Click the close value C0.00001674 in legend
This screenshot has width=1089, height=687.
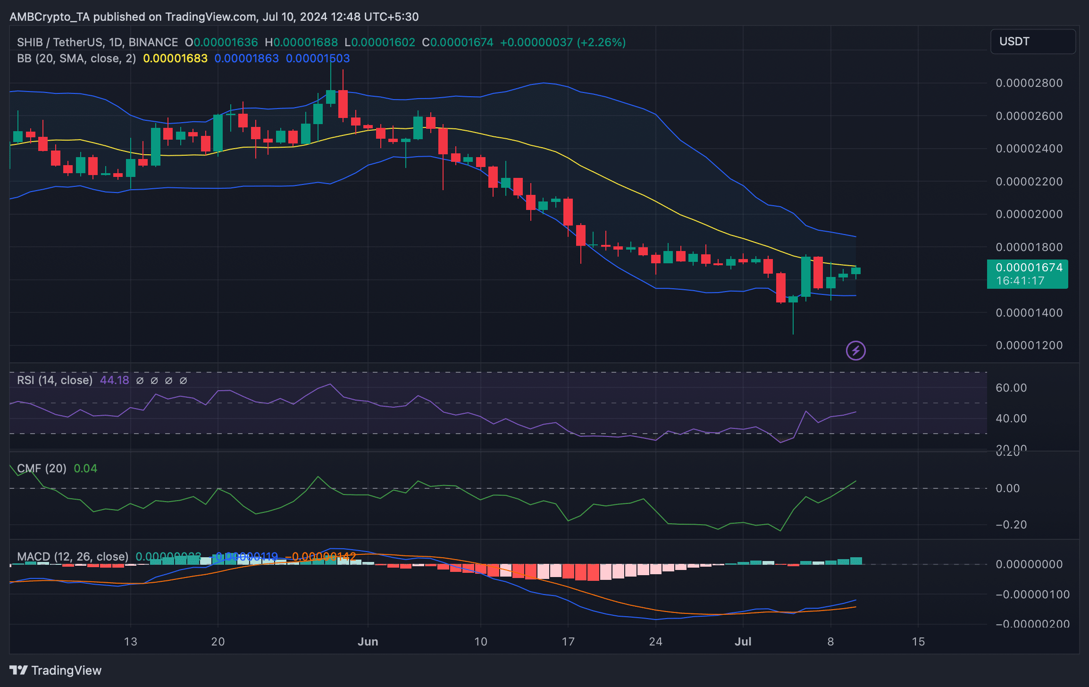(x=458, y=42)
